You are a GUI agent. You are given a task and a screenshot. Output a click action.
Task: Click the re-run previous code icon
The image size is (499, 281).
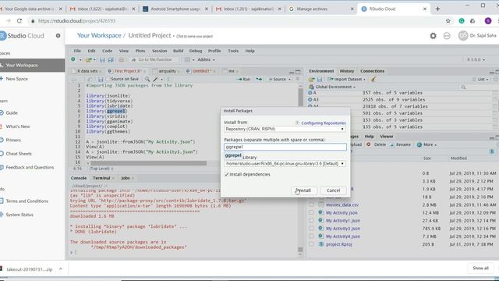click(x=259, y=79)
